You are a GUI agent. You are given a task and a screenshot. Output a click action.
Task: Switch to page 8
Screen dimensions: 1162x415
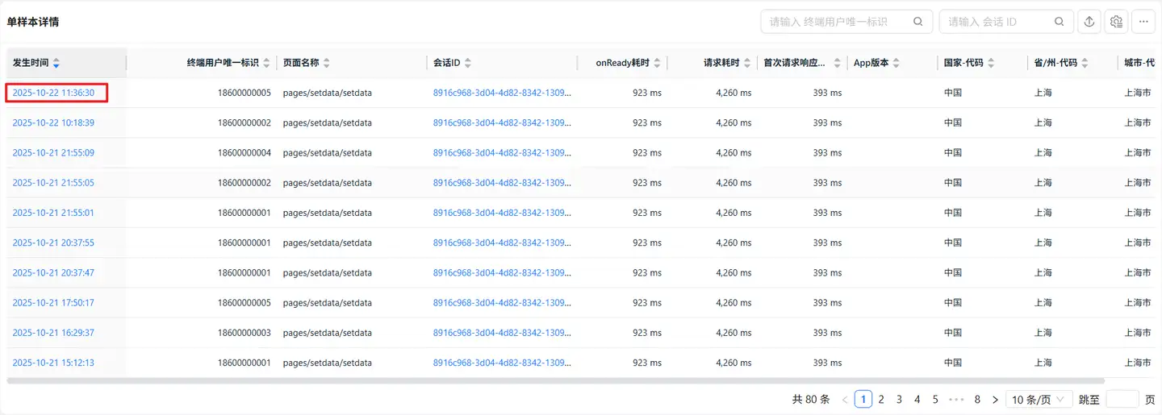tap(977, 399)
